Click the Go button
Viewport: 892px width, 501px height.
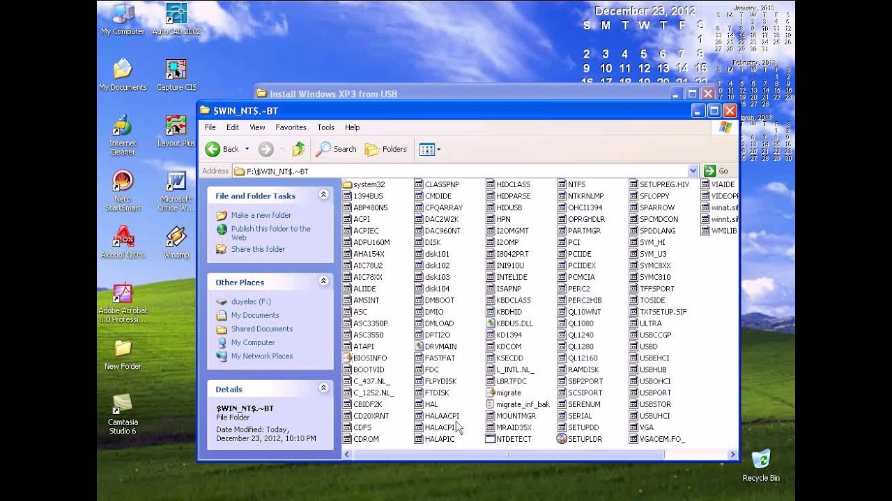point(716,171)
